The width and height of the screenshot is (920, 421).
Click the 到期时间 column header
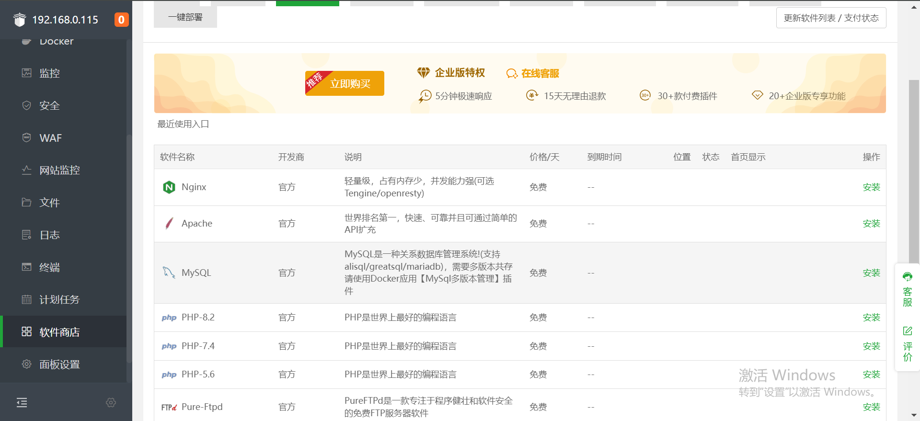[604, 157]
